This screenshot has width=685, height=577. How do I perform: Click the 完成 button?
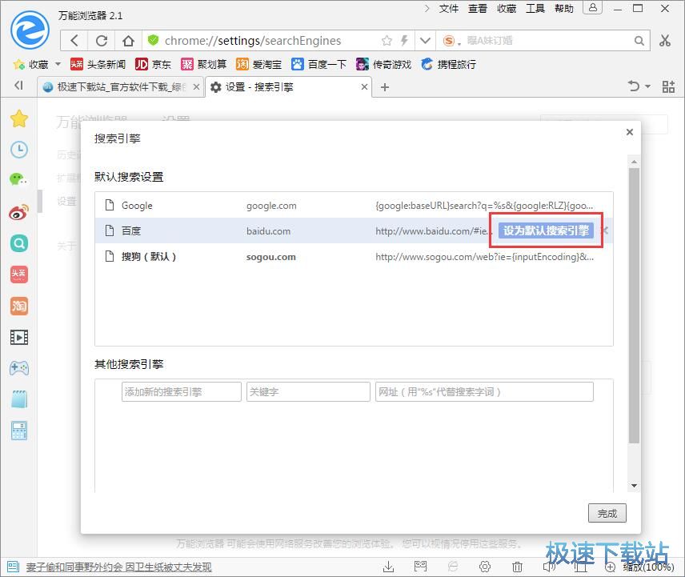click(x=607, y=513)
